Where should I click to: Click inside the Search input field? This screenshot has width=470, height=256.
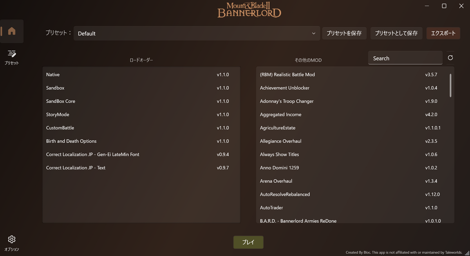(x=405, y=58)
